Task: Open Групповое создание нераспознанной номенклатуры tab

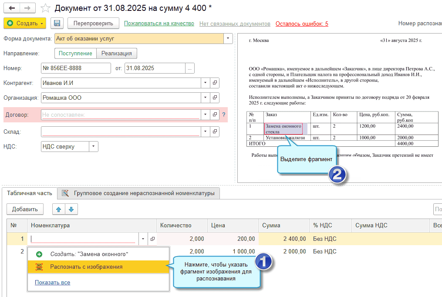Action: coord(144,193)
